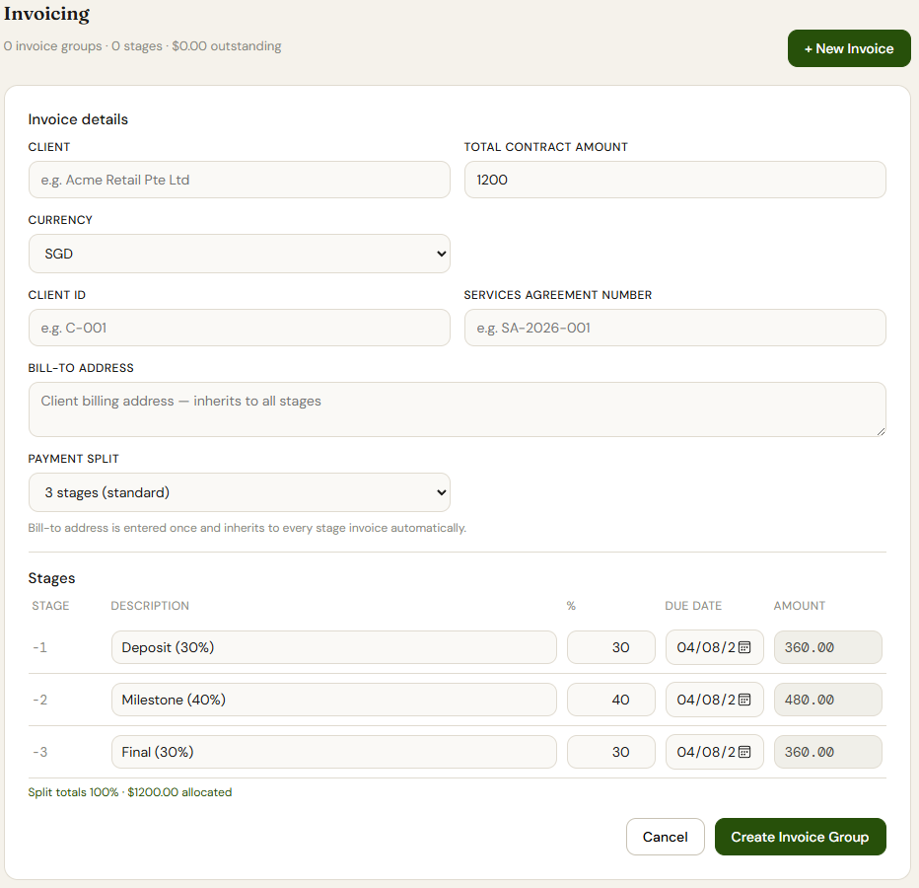
Task: Open the Payment Split dropdown
Action: click(x=240, y=492)
